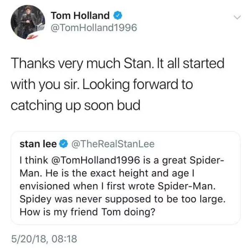Click the 08:18 time in the timestamp

(65, 238)
